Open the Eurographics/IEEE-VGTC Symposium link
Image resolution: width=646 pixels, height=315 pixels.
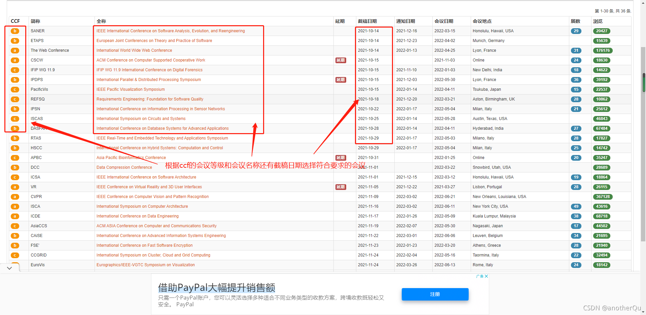point(145,265)
